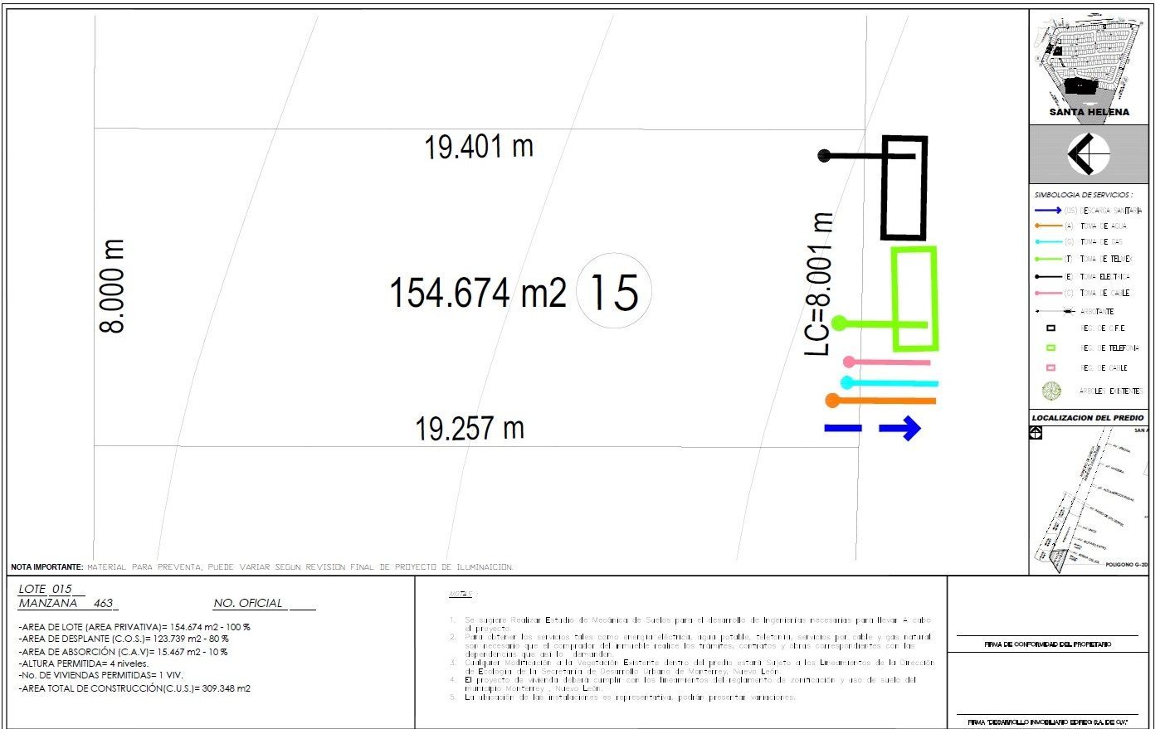The width and height of the screenshot is (1160, 729).
Task: Select the "No. DE VIVIENDAS PERMITIDAS" line
Action: coord(101,675)
